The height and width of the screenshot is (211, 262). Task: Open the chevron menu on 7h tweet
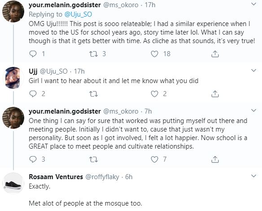click(x=253, y=110)
